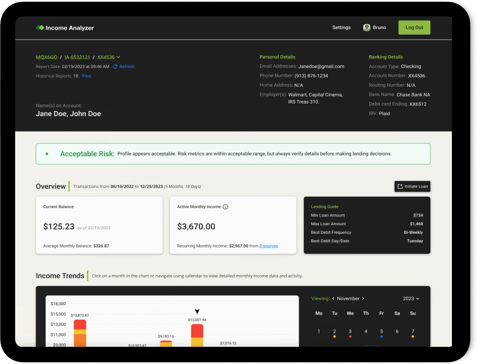Open the 2 sources recurring income link
The width and height of the screenshot is (478, 364).
coord(269,246)
